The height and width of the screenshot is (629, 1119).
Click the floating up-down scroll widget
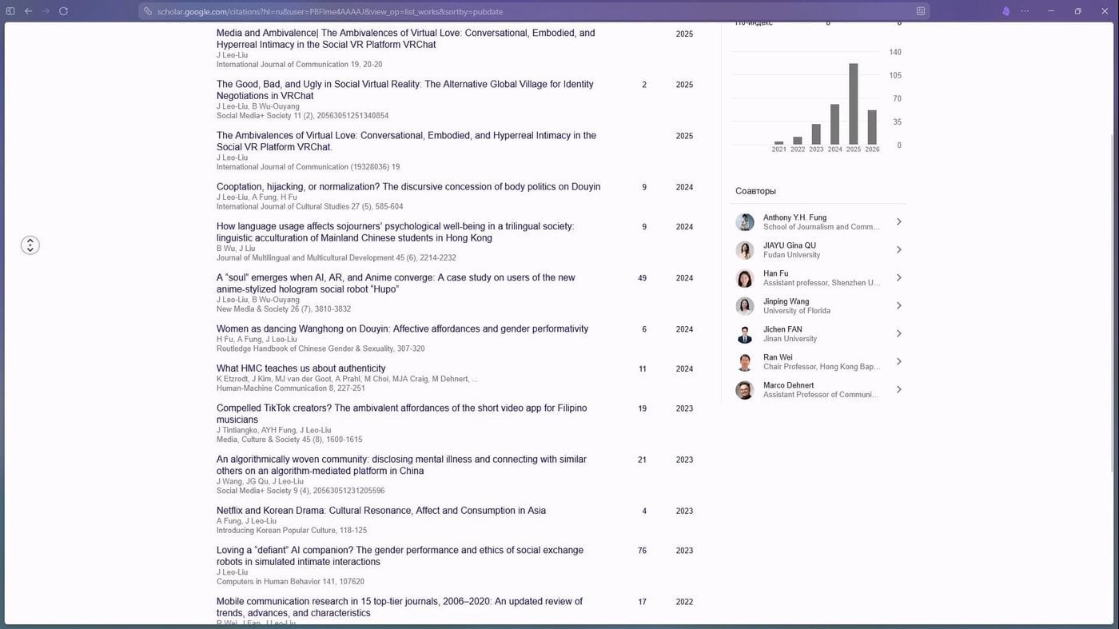pos(30,245)
